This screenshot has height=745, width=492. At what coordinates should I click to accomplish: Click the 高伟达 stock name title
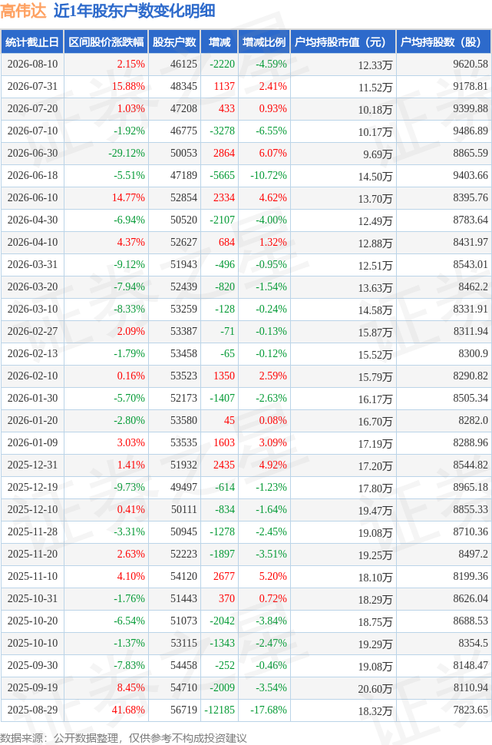[23, 11]
